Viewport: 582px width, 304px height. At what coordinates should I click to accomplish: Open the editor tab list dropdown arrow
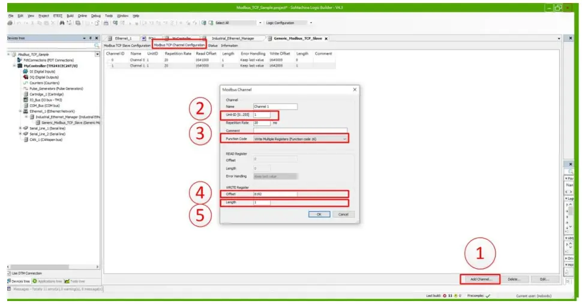559,38
